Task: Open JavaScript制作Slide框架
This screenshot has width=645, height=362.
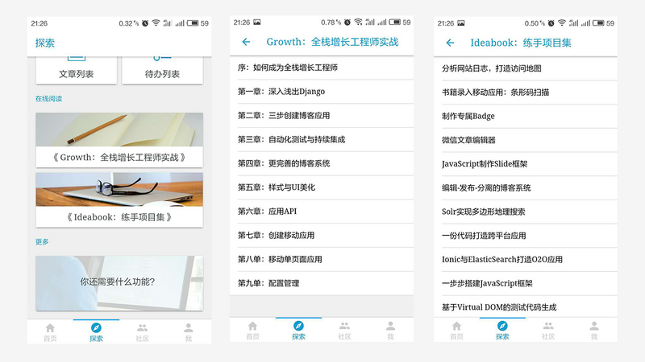Action: pos(526,164)
